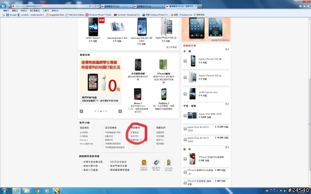Open the Tools gear icon at top right
311x194 pixels.
click(309, 6)
